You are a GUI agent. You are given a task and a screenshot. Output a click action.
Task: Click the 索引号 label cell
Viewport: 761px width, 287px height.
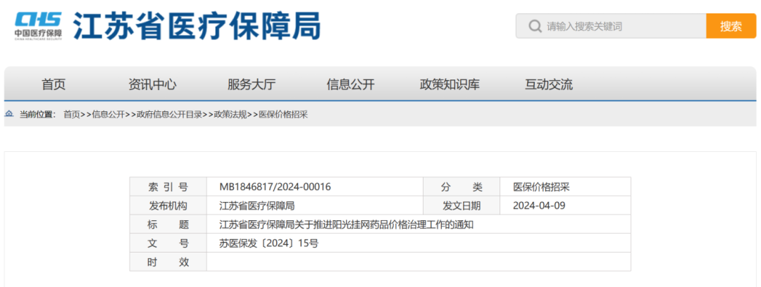point(168,186)
